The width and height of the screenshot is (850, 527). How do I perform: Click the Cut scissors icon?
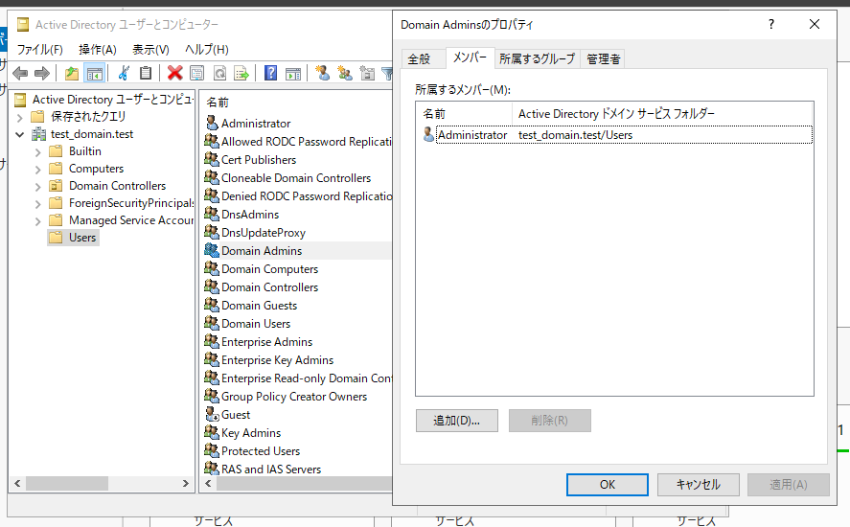pos(124,73)
